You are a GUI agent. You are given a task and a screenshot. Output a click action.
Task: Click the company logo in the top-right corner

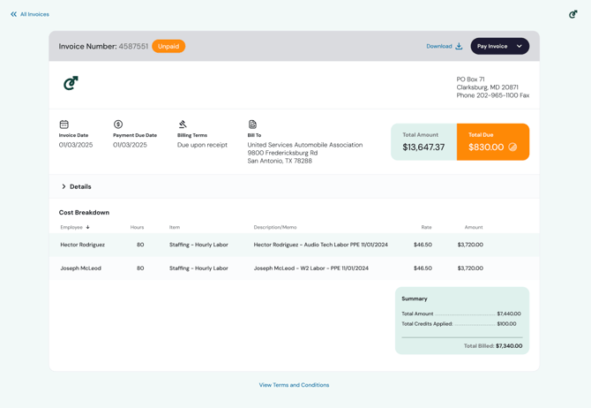pyautogui.click(x=572, y=14)
